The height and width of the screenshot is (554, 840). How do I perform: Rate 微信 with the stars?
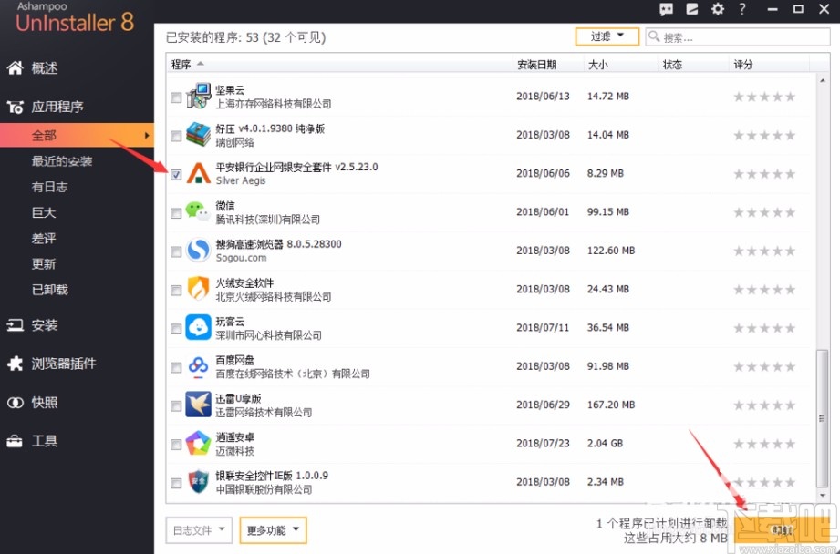pos(764,212)
